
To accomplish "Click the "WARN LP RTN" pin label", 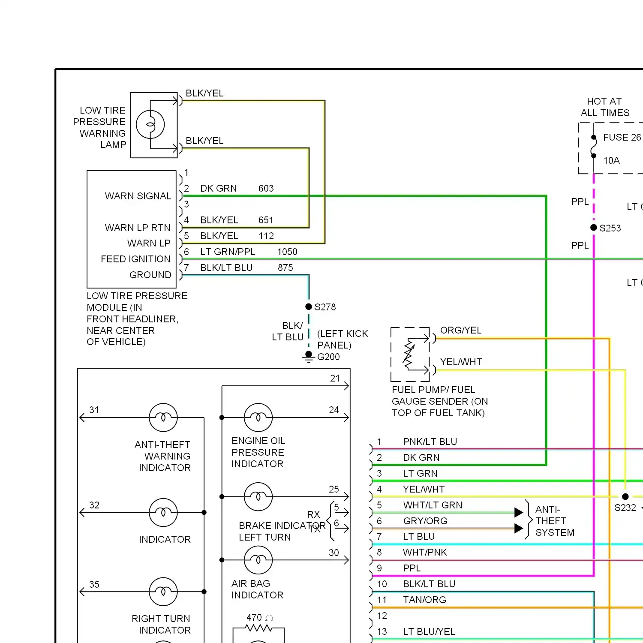I will [x=138, y=228].
